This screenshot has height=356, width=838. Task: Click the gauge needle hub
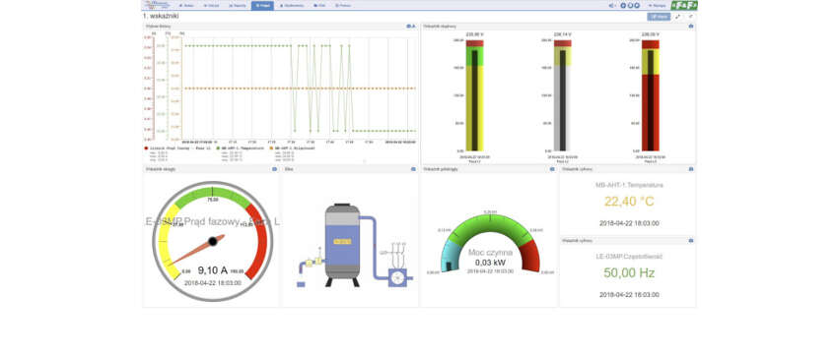(213, 241)
